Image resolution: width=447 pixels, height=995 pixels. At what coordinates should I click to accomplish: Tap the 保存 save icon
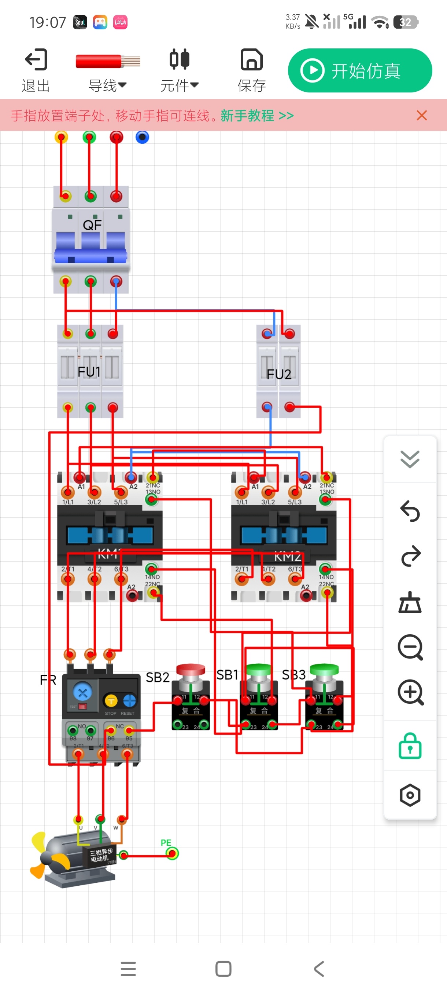[251, 70]
